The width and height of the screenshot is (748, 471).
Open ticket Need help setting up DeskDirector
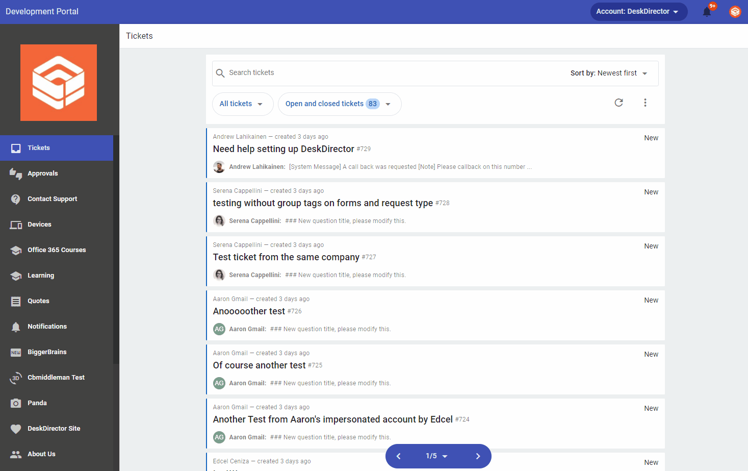(283, 149)
